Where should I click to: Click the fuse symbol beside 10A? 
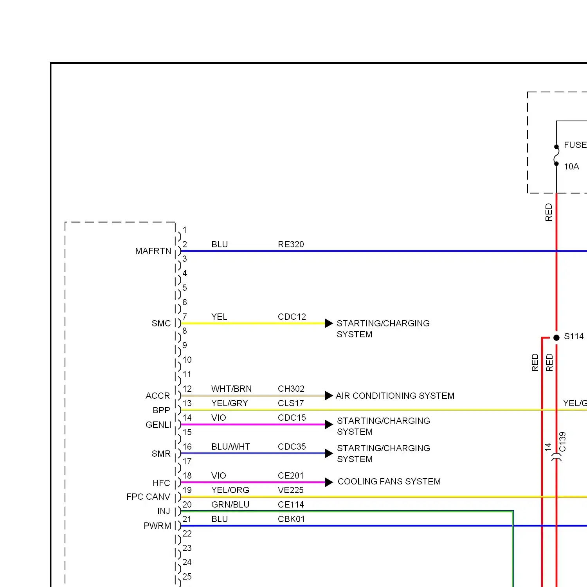pyautogui.click(x=556, y=155)
